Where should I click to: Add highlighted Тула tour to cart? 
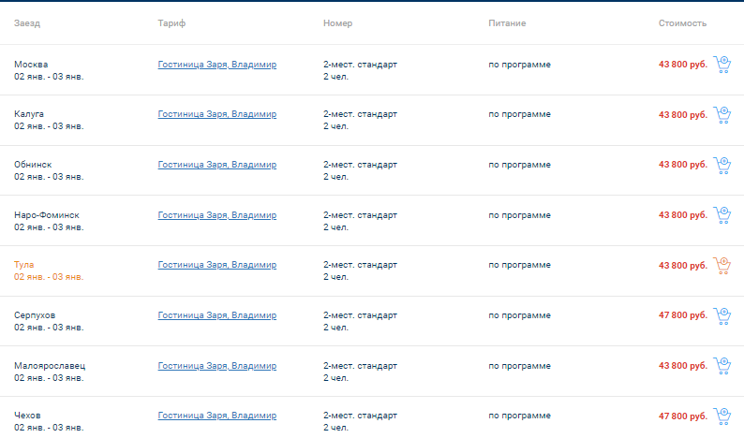pyautogui.click(x=722, y=266)
